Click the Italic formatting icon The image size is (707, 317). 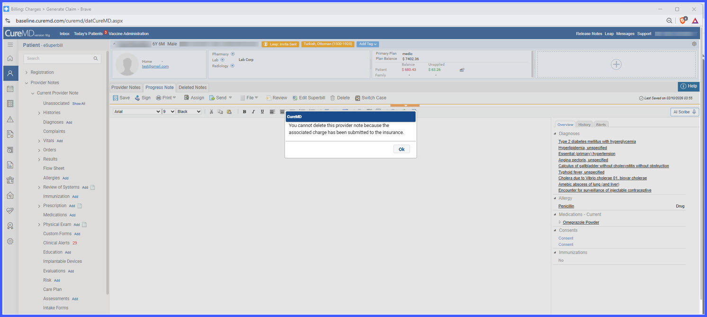[x=253, y=112]
